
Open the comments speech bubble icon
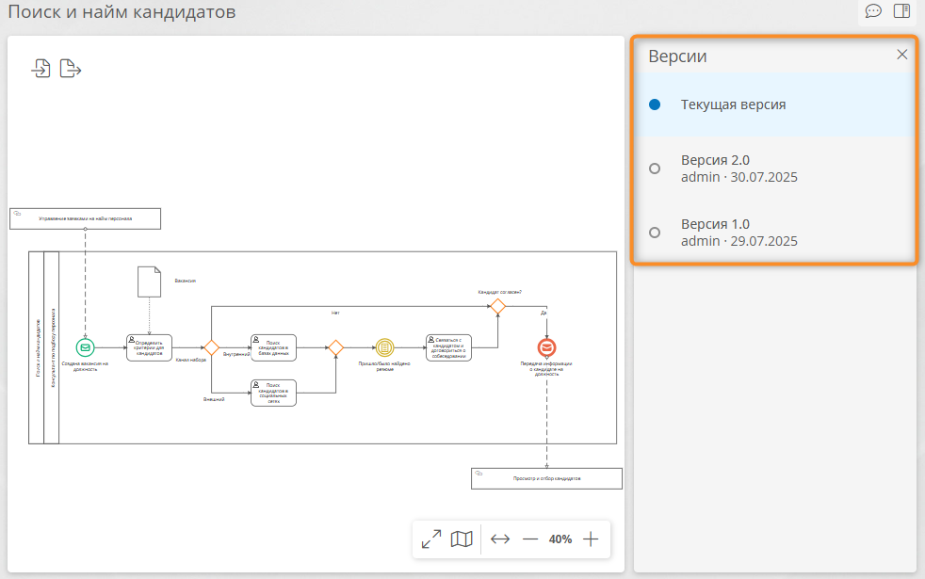click(x=873, y=11)
